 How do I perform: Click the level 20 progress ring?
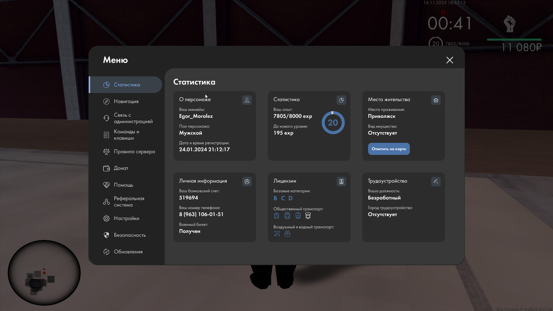coord(333,123)
